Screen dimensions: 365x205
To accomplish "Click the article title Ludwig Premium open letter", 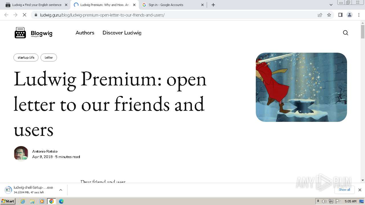I will click(x=110, y=104).
